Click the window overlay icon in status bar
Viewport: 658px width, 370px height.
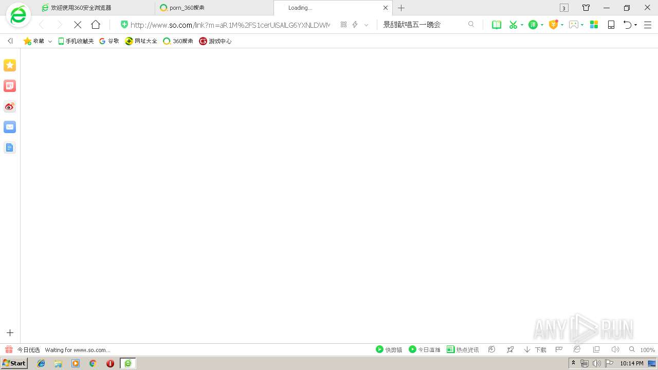pyautogui.click(x=596, y=349)
